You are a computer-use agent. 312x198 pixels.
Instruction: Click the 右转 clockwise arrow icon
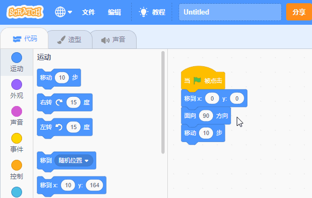[59, 102]
